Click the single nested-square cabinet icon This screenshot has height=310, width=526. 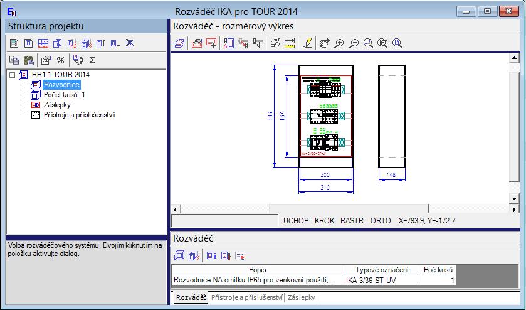click(28, 43)
